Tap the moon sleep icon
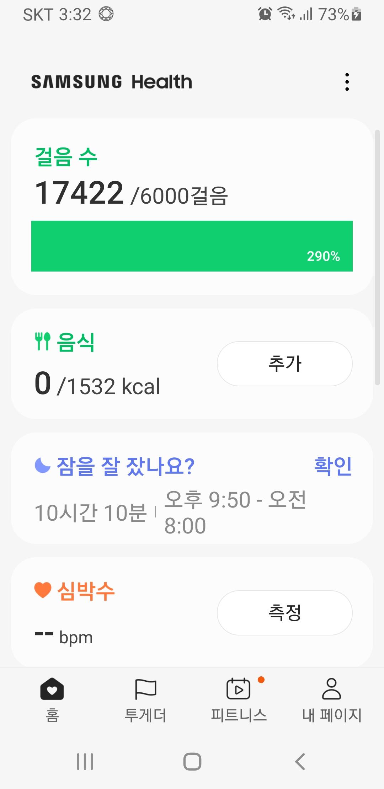Image resolution: width=384 pixels, height=789 pixels. (x=43, y=465)
